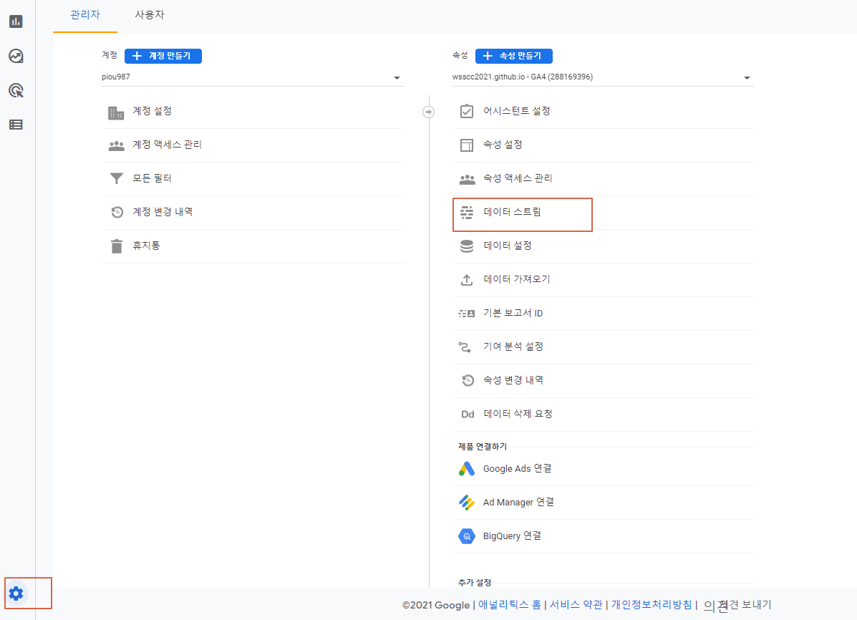Click the 계정 만들기 button
Image resolution: width=857 pixels, height=620 pixels.
point(163,55)
